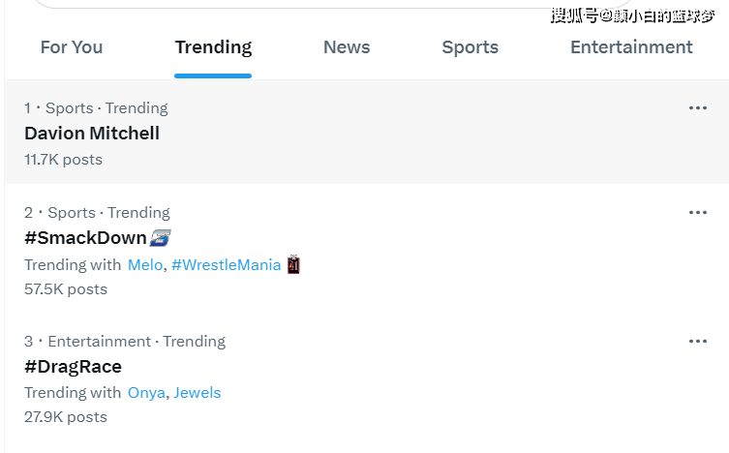Click the 11.7K posts count
The height and width of the screenshot is (453, 729).
click(x=63, y=160)
